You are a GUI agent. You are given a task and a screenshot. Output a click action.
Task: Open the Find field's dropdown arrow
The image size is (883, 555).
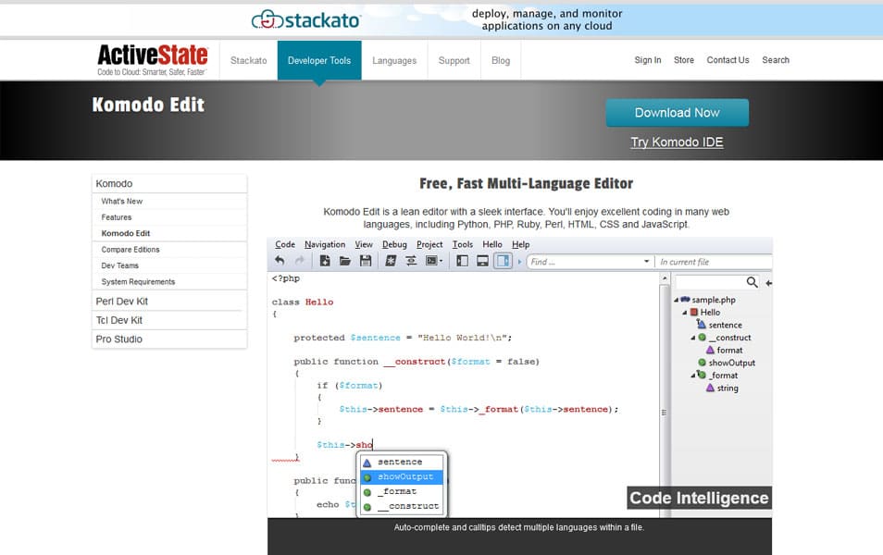(646, 261)
